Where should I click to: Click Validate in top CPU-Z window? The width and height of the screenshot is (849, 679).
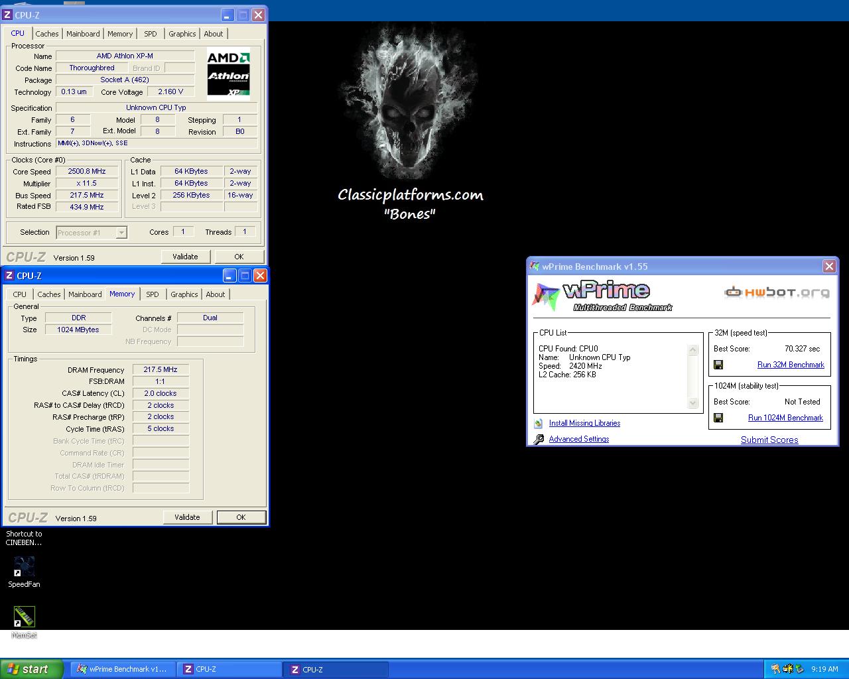(x=185, y=257)
